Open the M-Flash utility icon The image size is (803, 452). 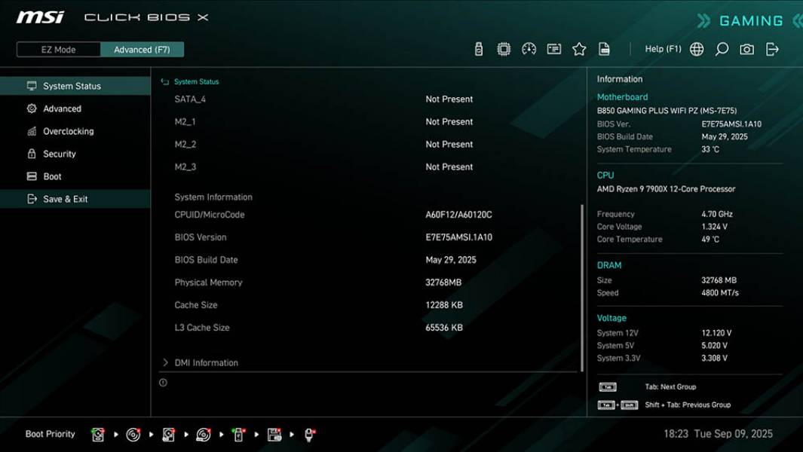(477, 48)
